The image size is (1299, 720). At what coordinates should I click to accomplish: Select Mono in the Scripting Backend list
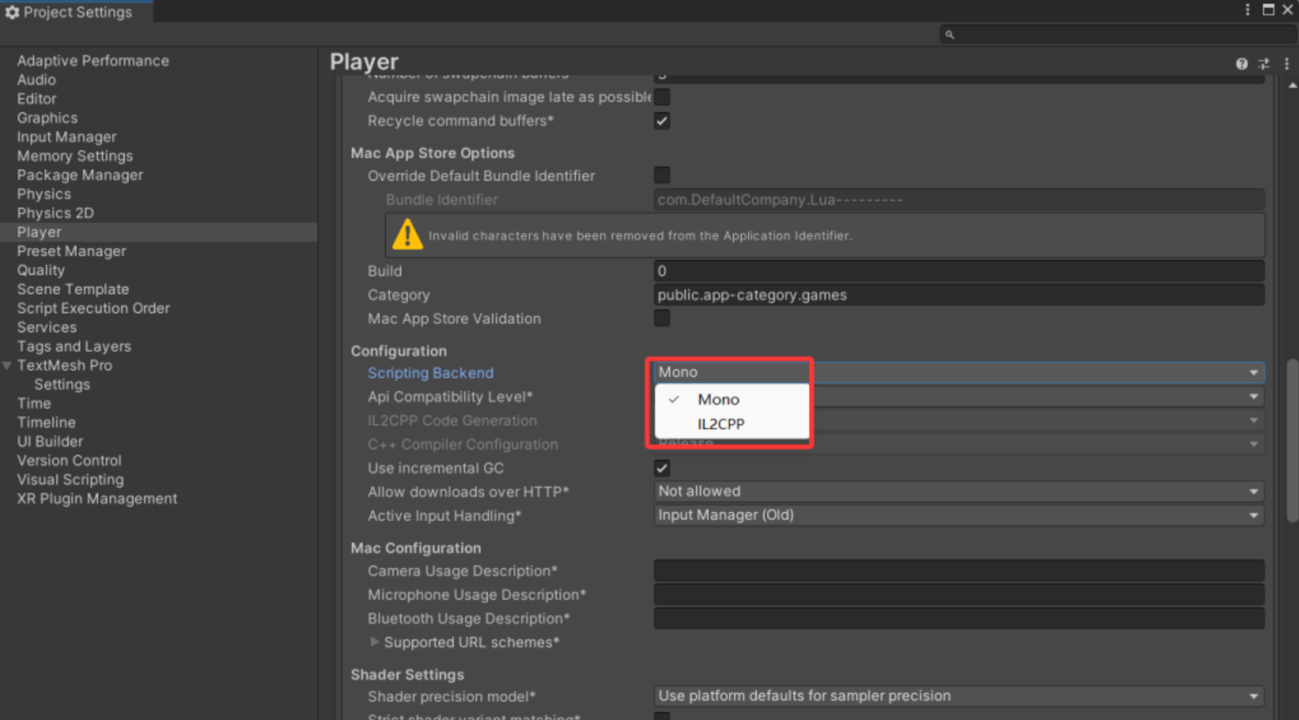[718, 399]
